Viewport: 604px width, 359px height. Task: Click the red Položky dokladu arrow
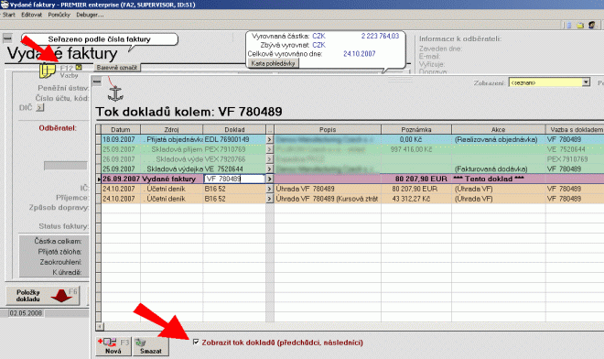(x=61, y=296)
